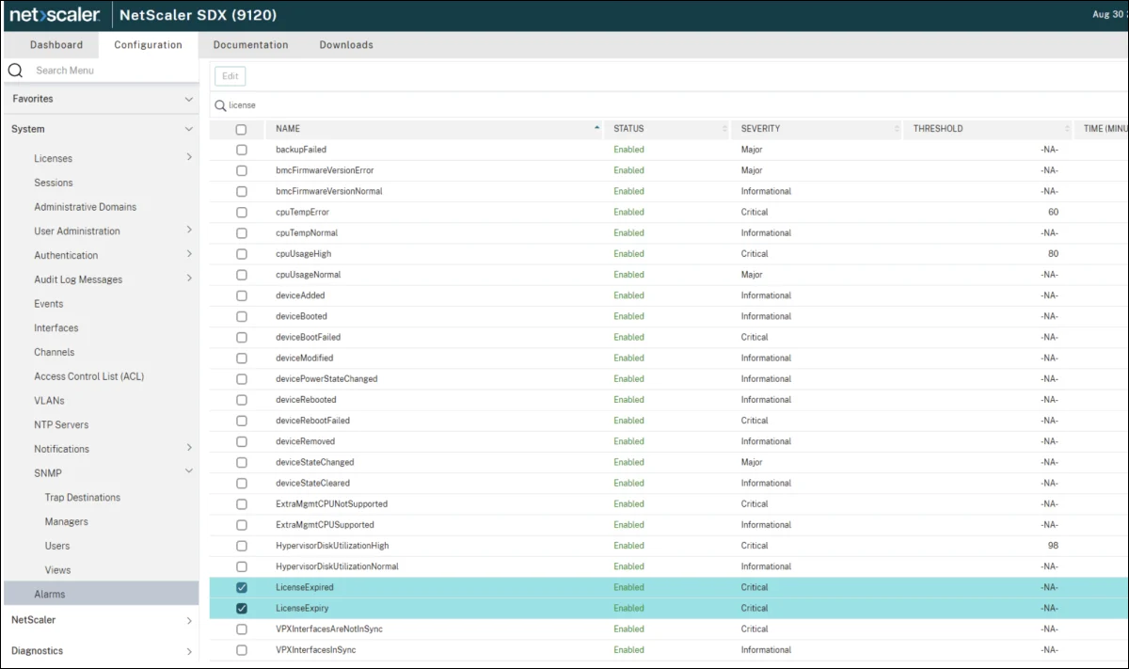Toggle the select-all checkbox in header
1129x669 pixels.
click(241, 130)
